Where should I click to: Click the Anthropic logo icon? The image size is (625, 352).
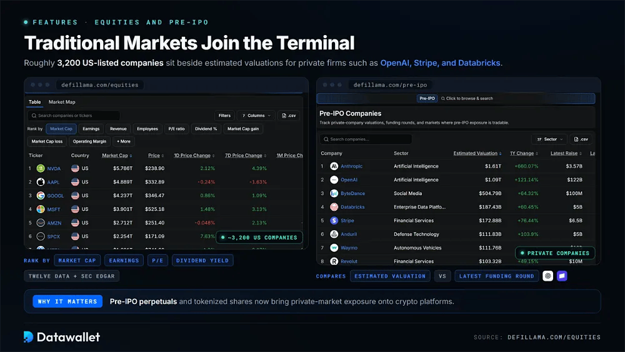point(334,166)
